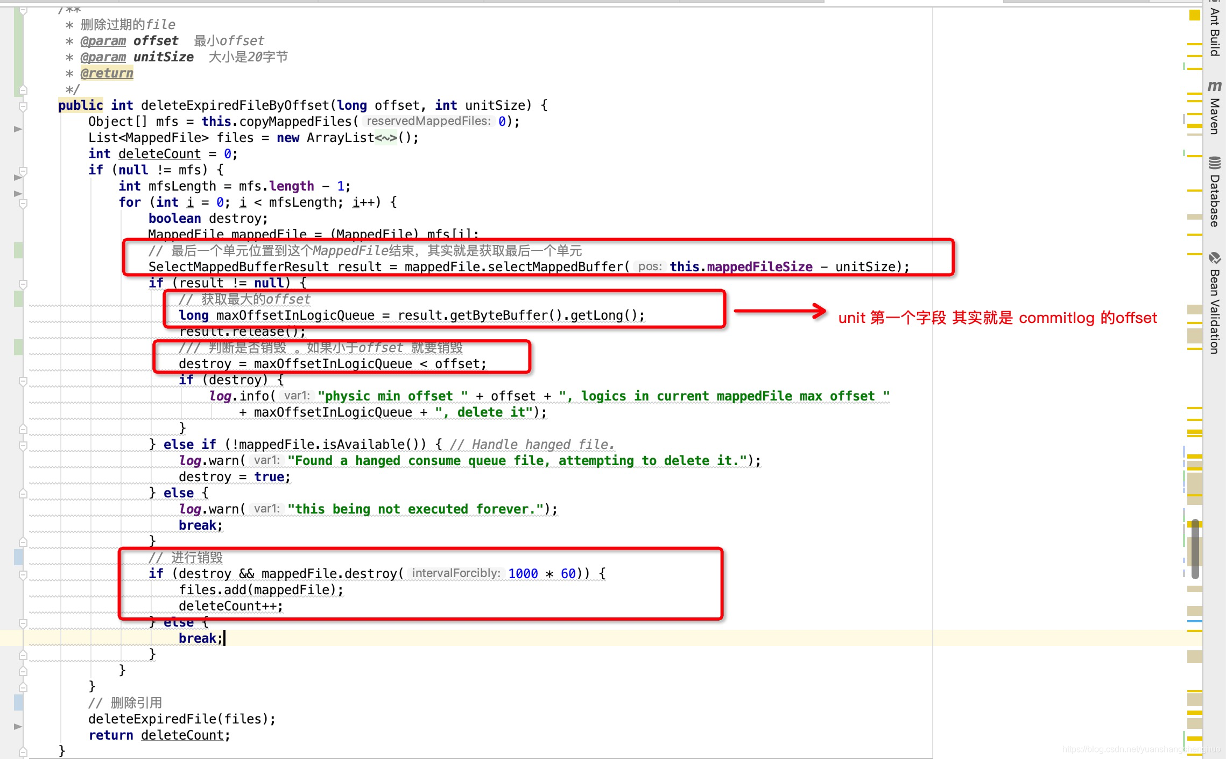Collapse the 'if (destroy && mappedFile.destroy' block
1226x759 pixels.
click(23, 574)
